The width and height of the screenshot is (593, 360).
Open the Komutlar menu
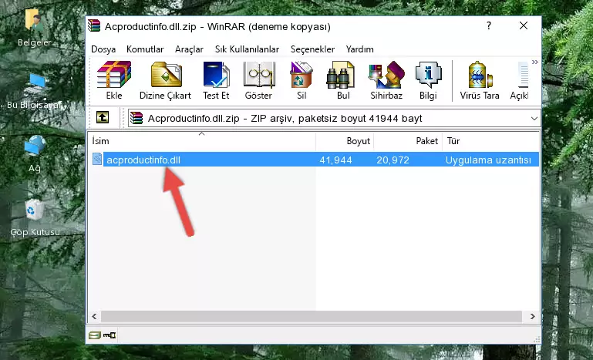pyautogui.click(x=145, y=49)
